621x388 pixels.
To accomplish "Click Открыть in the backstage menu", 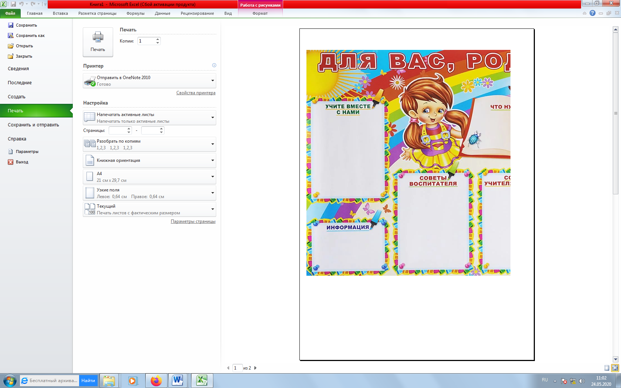I will click(21, 46).
